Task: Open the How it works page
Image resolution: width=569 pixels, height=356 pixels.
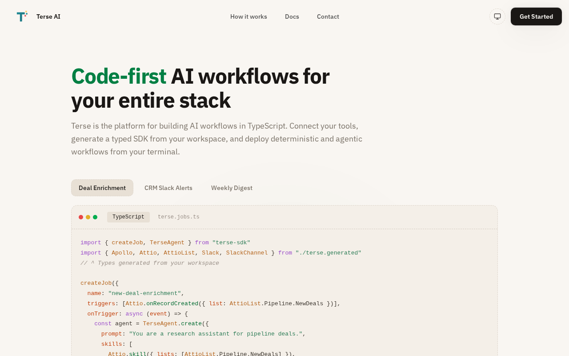Action: coord(248,16)
